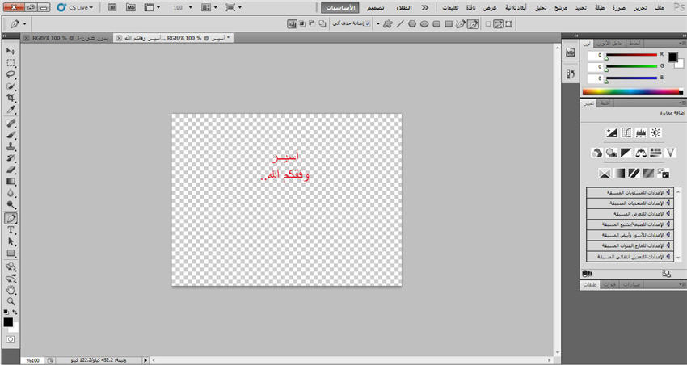Screen dimensions: 687x365
Task: Add a Levels adjustment
Action: 641,132
